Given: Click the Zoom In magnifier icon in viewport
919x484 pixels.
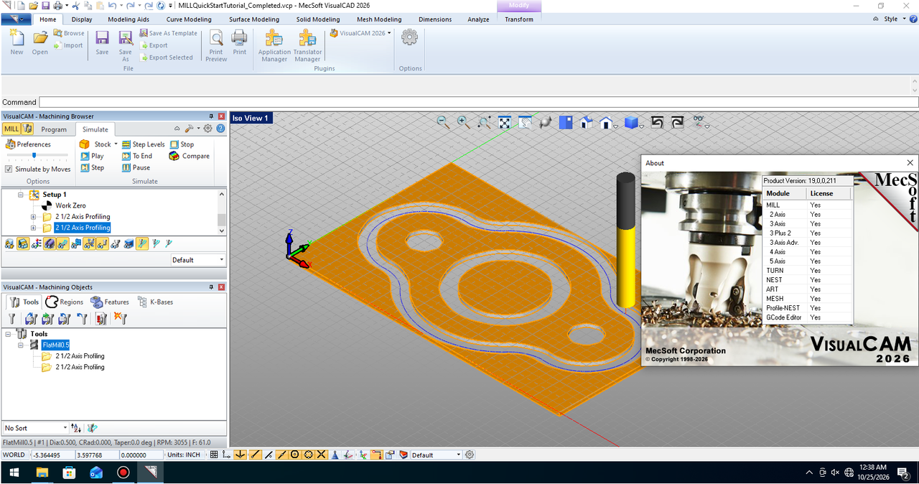Looking at the screenshot, I should click(463, 122).
